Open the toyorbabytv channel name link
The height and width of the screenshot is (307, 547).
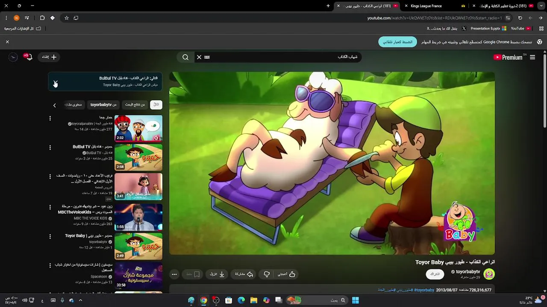(x=468, y=272)
